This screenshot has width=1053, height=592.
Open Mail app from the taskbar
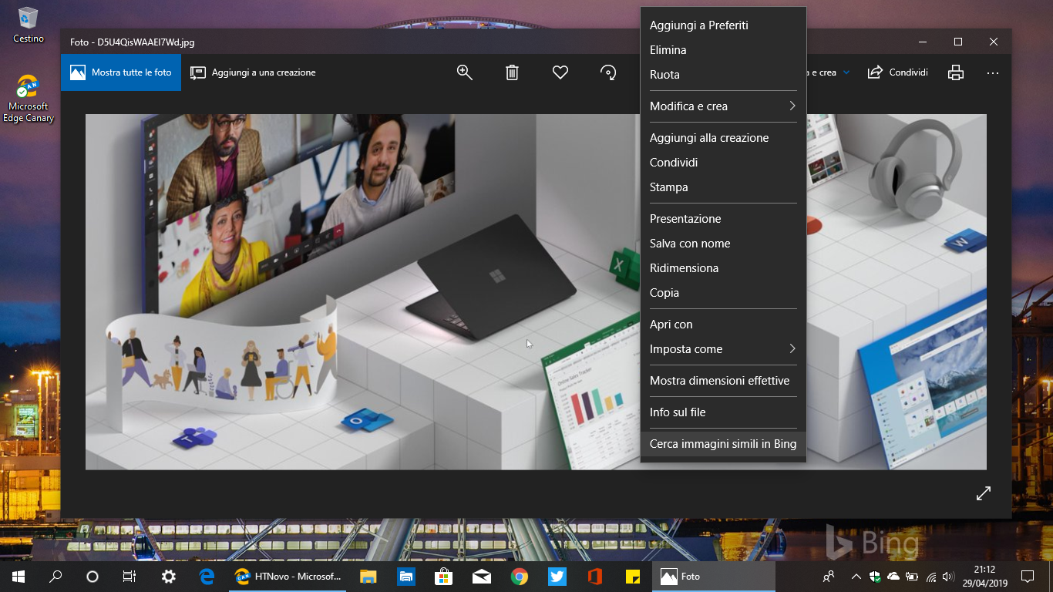[x=482, y=577]
